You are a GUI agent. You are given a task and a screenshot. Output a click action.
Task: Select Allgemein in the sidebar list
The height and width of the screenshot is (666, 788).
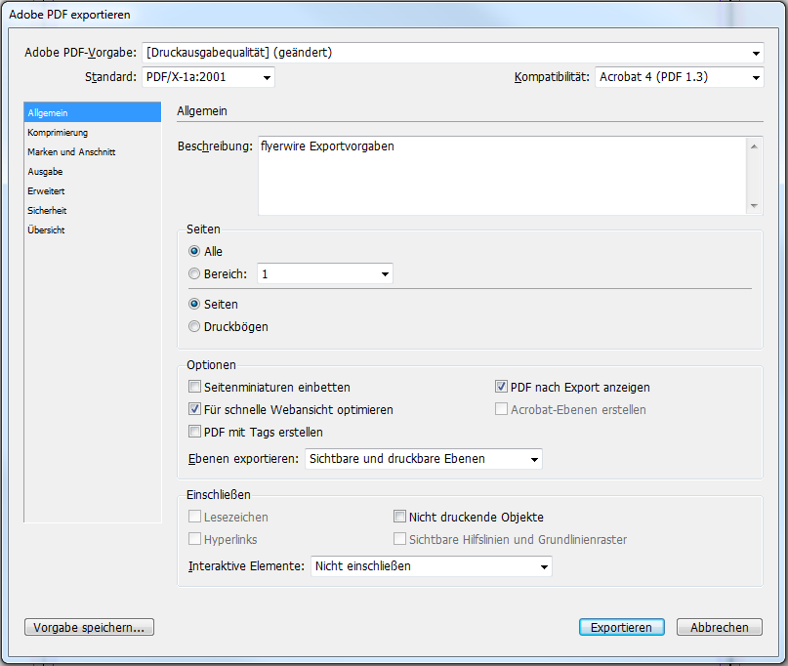click(x=93, y=112)
